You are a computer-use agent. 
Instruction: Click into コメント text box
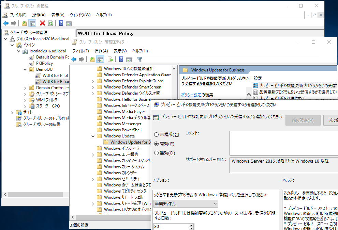point(284,143)
